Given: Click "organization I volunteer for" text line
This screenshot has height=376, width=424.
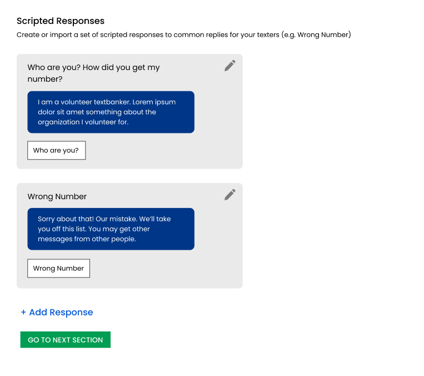Looking at the screenshot, I should (x=83, y=122).
